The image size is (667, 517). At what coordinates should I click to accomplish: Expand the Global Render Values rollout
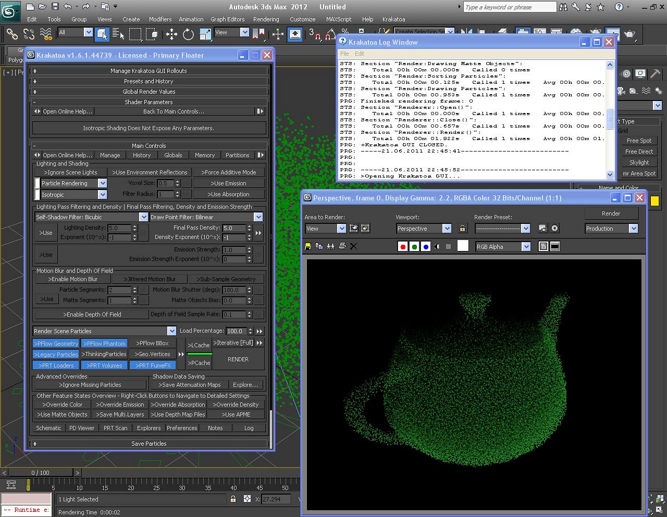tap(149, 92)
